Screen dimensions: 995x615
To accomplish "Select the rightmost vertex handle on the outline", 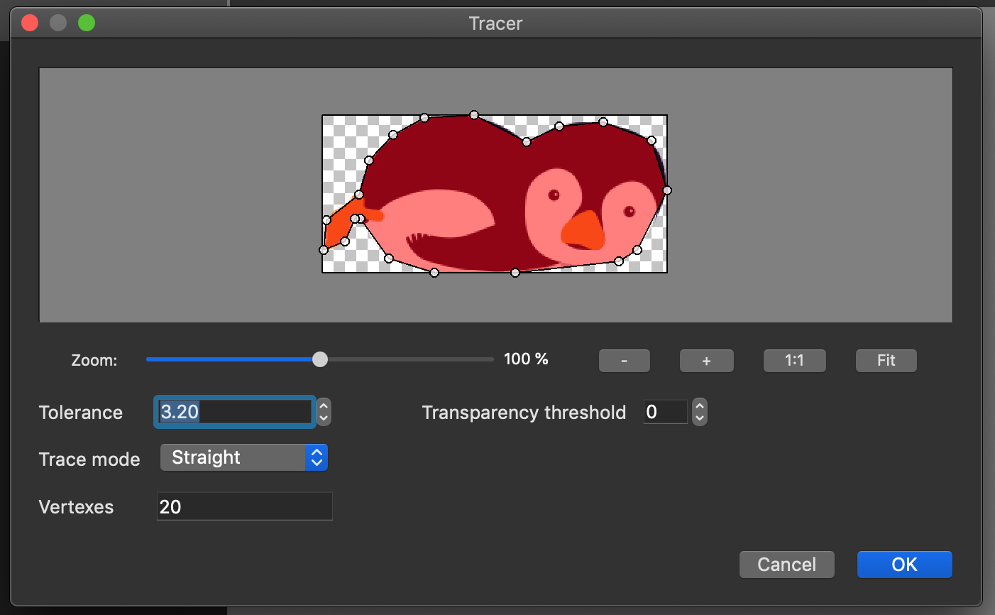I will 666,190.
